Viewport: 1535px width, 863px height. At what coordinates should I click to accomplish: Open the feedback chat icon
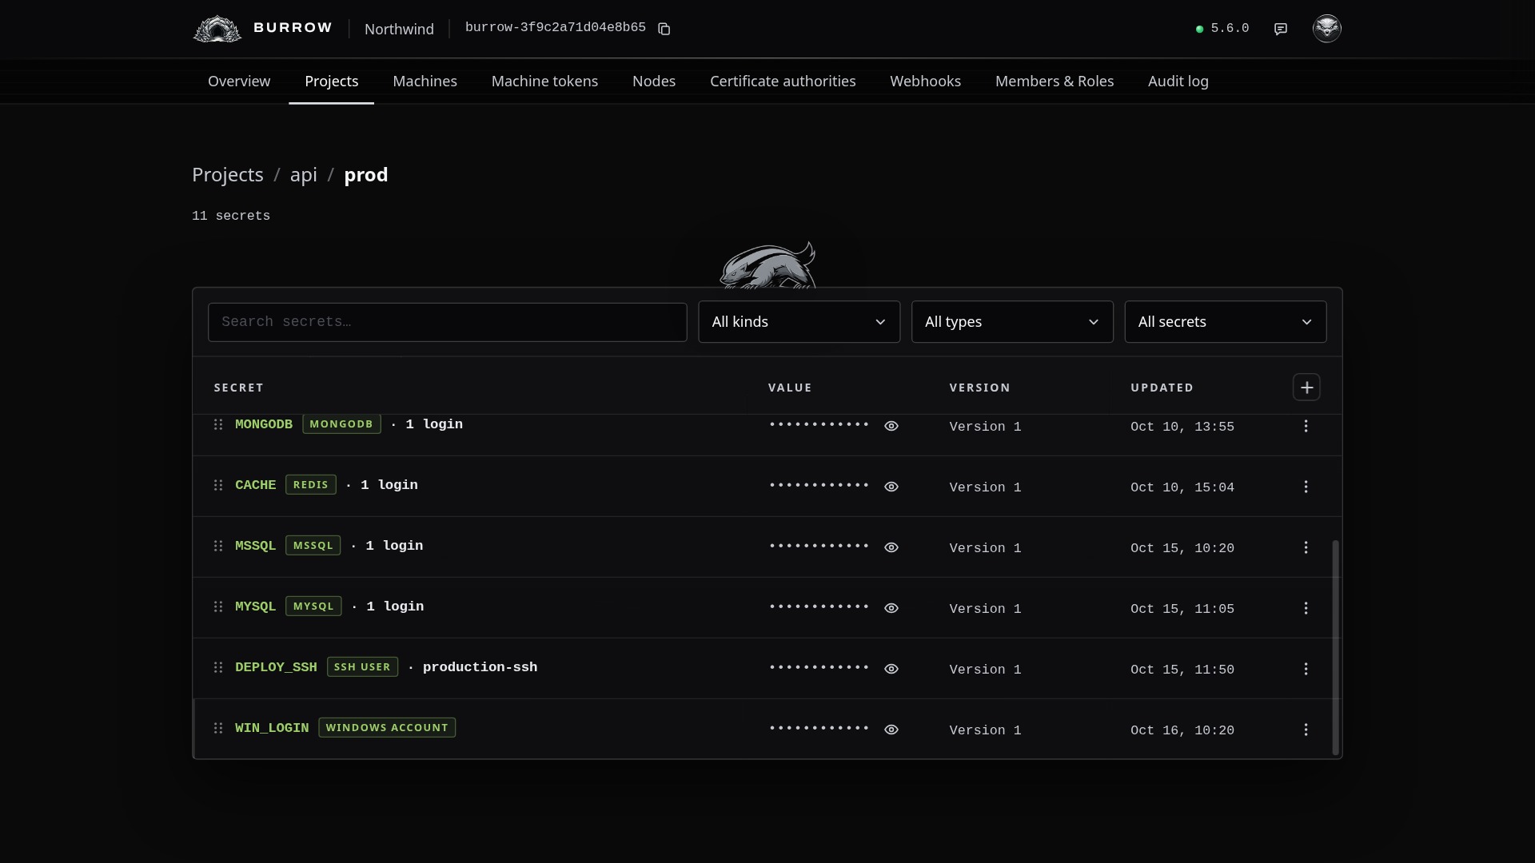coord(1281,29)
